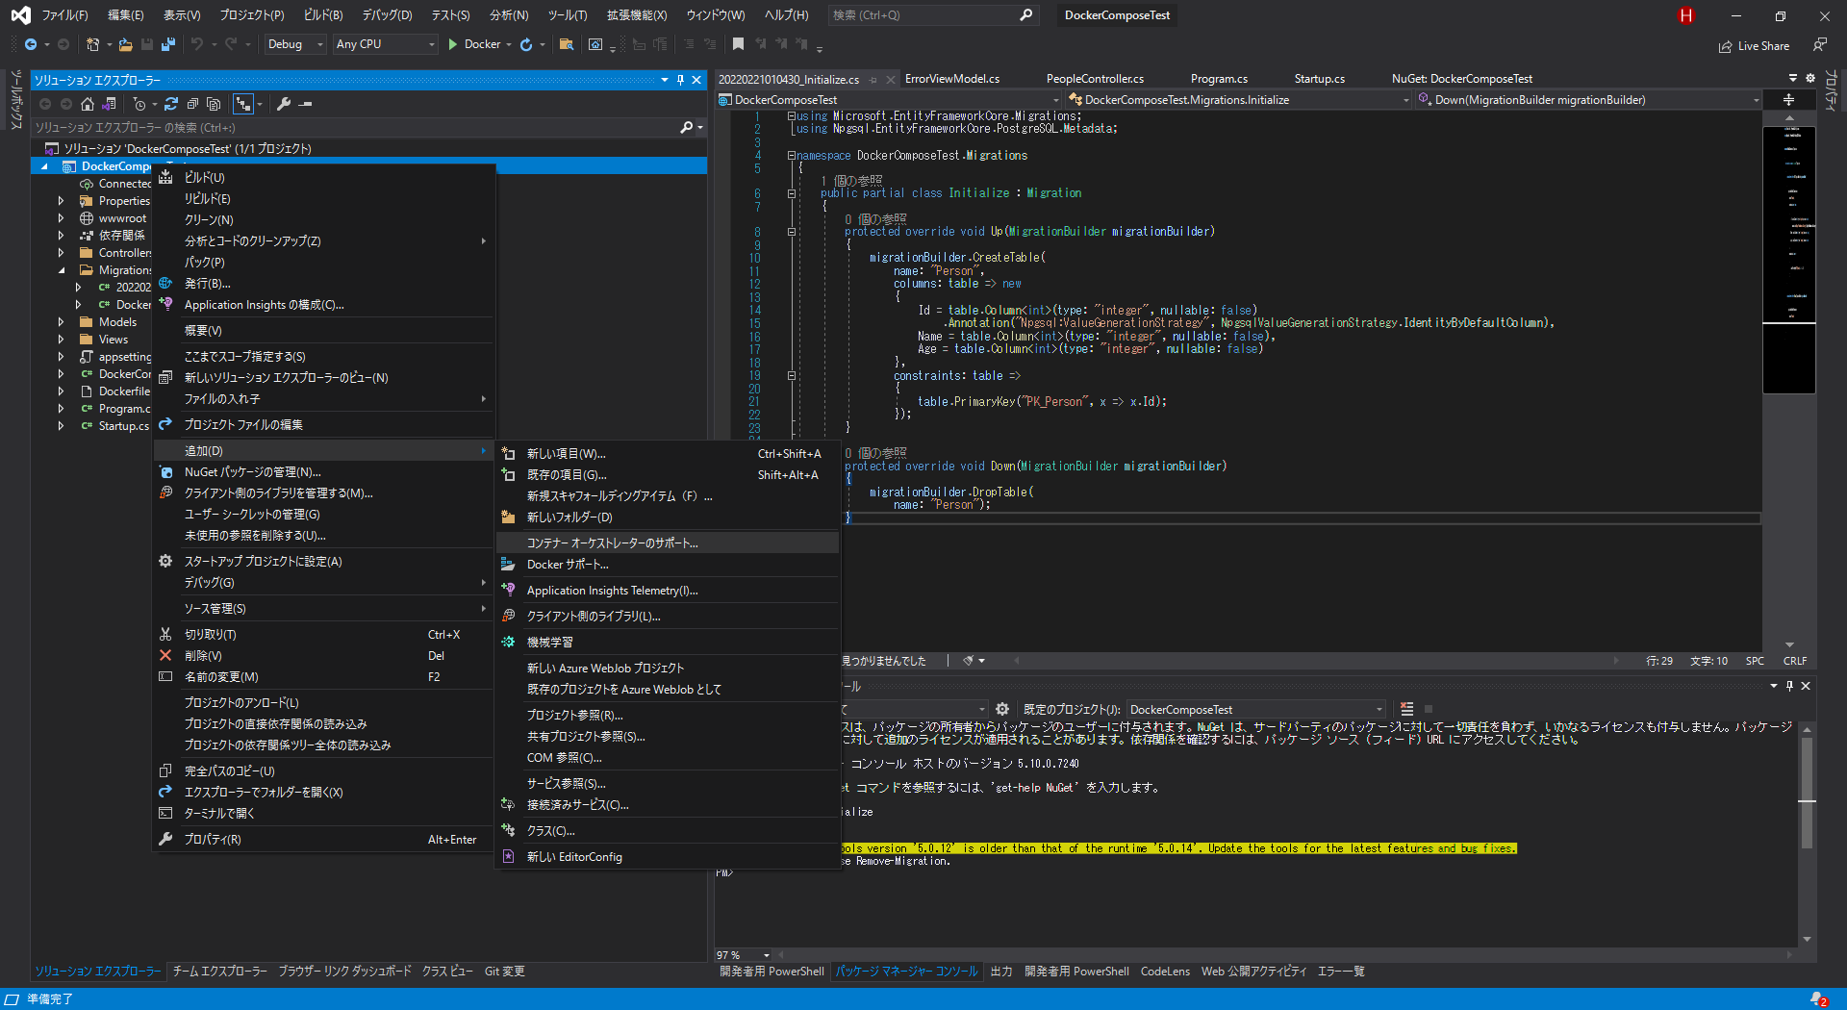Toggle a bookmark using the toolbar icon
The width and height of the screenshot is (1847, 1010).
pyautogui.click(x=739, y=43)
